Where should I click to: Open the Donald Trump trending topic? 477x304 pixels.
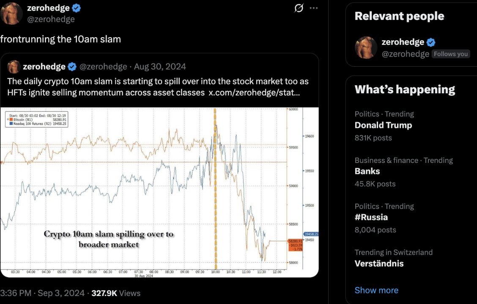(x=383, y=125)
